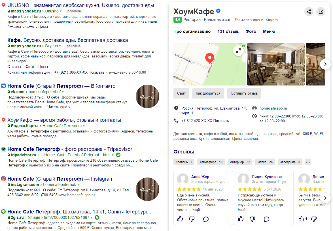Click the Как добраться button
Image resolution: width=333 pixels, height=231 pixels.
[208, 93]
